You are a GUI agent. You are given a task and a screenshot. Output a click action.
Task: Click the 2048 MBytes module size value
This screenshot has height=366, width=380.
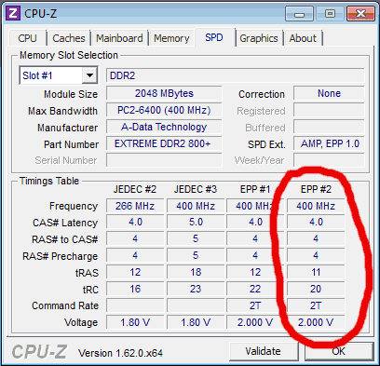(x=164, y=93)
